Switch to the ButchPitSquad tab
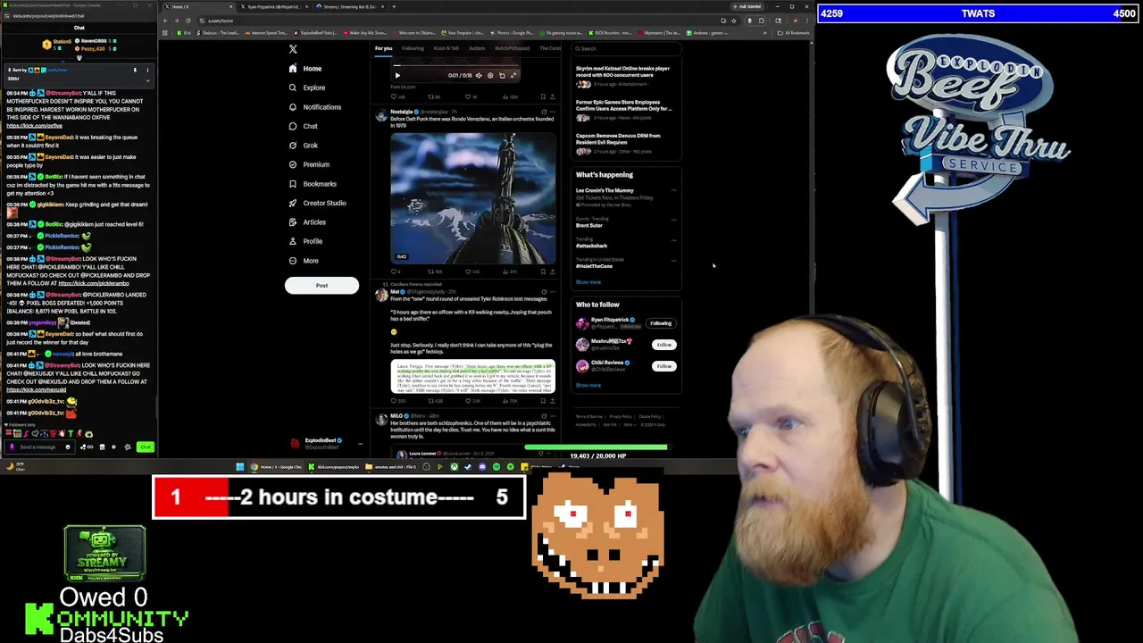1143x643 pixels. coord(513,48)
